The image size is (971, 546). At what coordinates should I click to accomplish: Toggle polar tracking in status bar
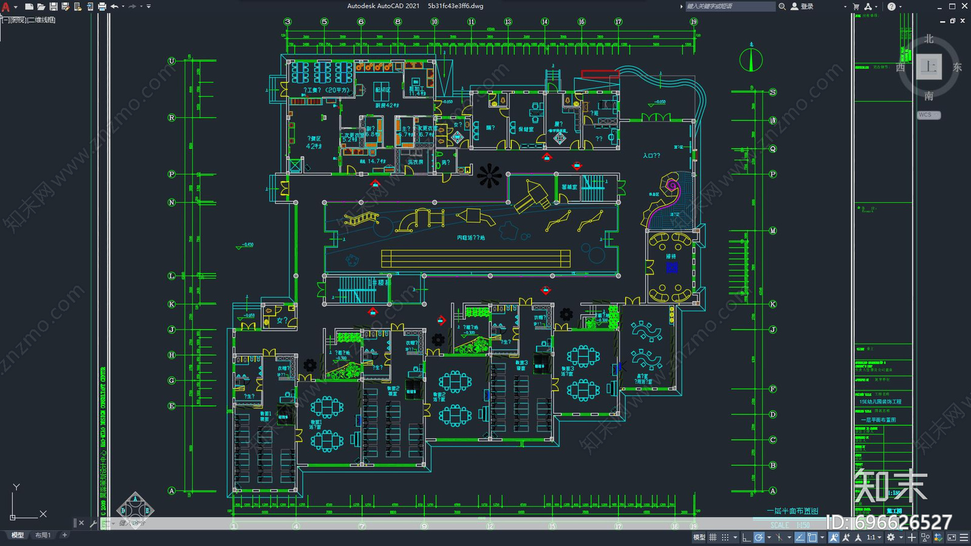[x=759, y=537]
